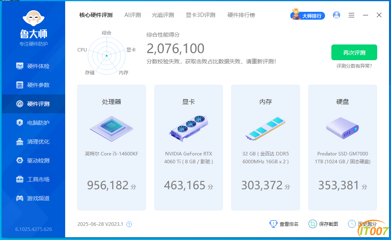Screen dimensions: 391x240
Task: Click the Predator SSD GM7000 label
Action: point(342,157)
